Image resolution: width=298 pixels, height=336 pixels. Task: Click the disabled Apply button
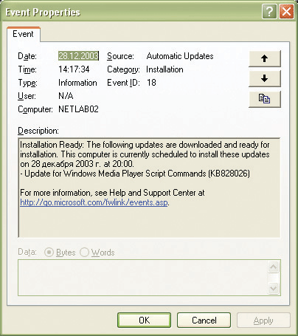(263, 320)
